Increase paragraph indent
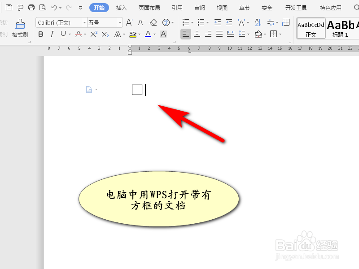359x269 pixels. 229,22
